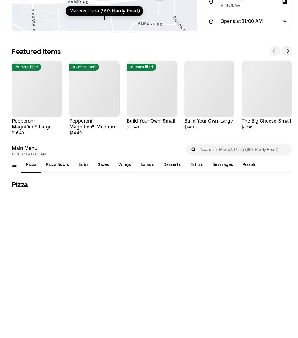
Task: Choose Build Your Own-Large item
Action: [x=209, y=95]
